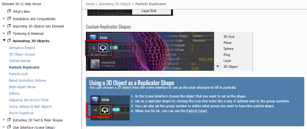The height and width of the screenshot is (129, 307).
Task: Expand the Installation and Compatibility section
Action: point(4,19)
